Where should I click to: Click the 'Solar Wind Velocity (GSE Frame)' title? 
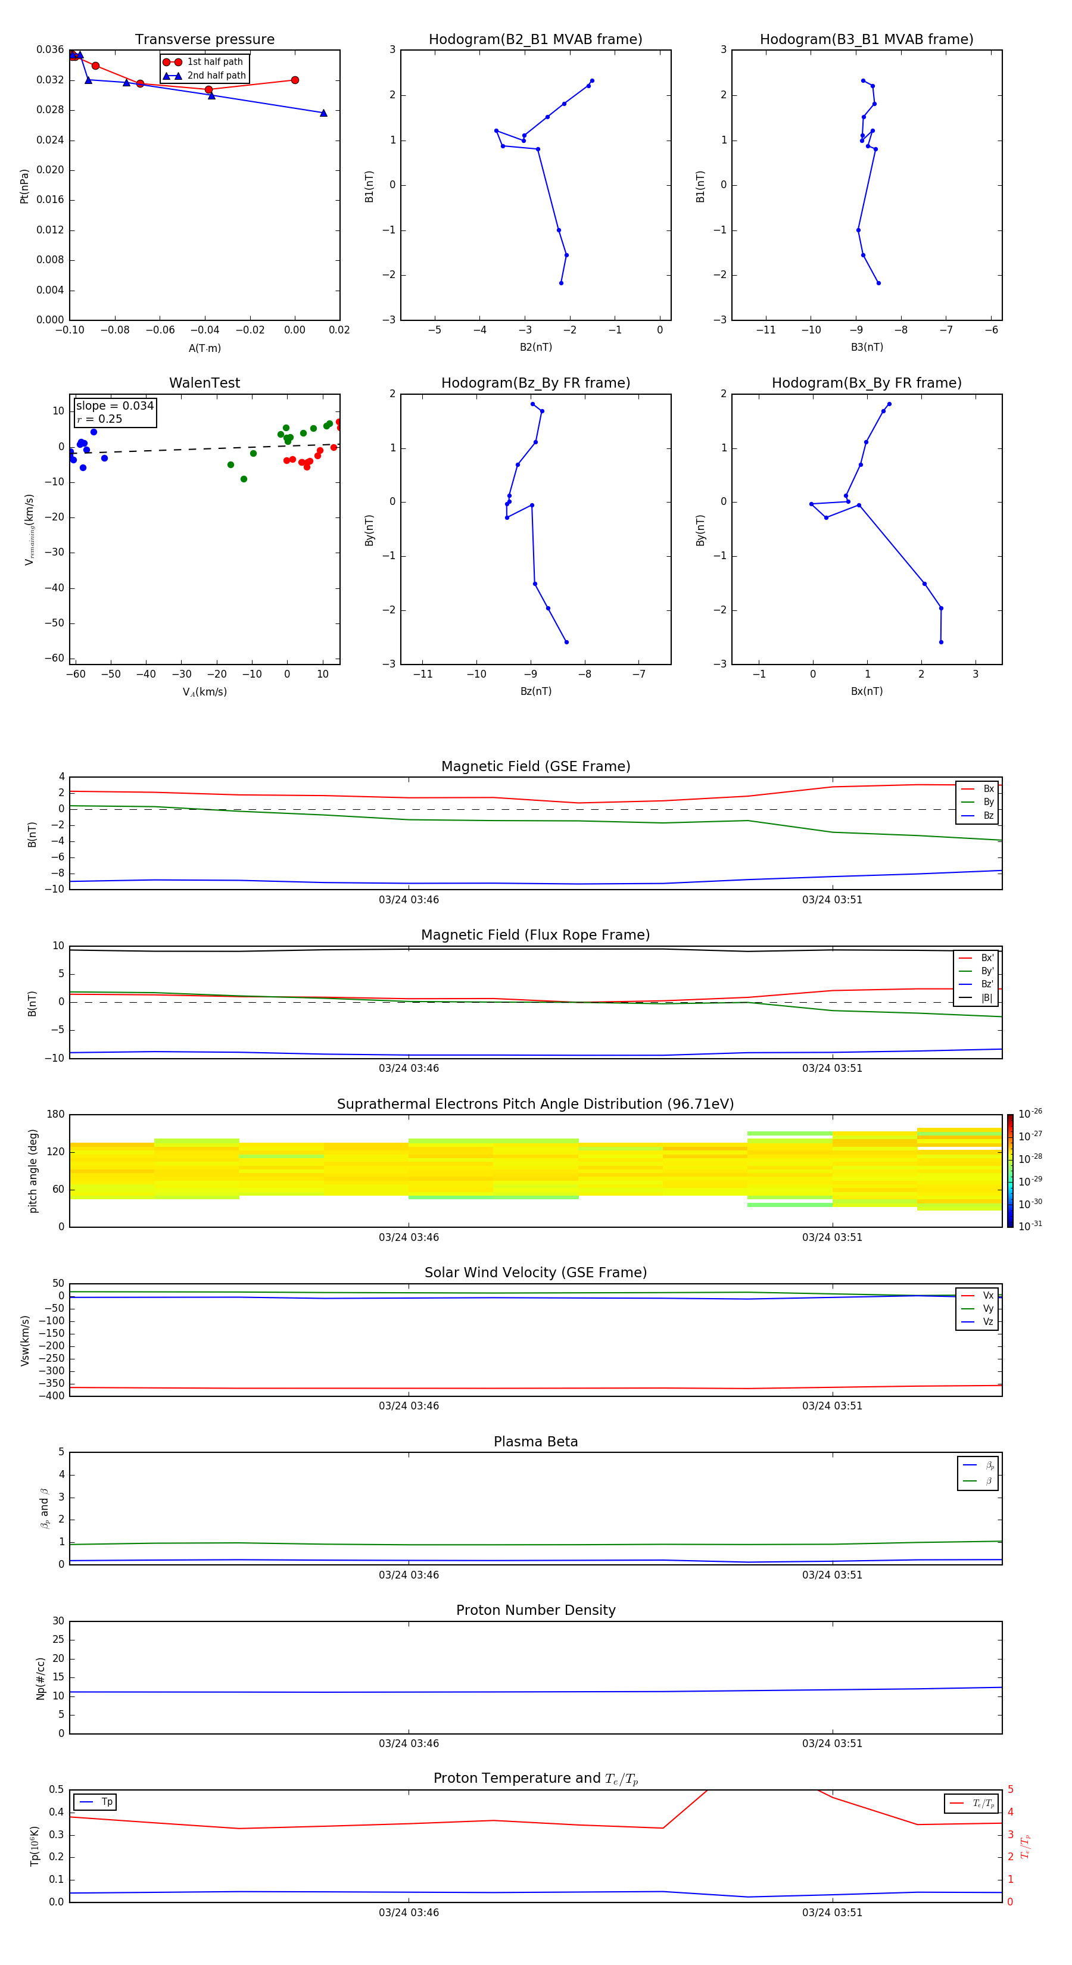(x=535, y=1272)
